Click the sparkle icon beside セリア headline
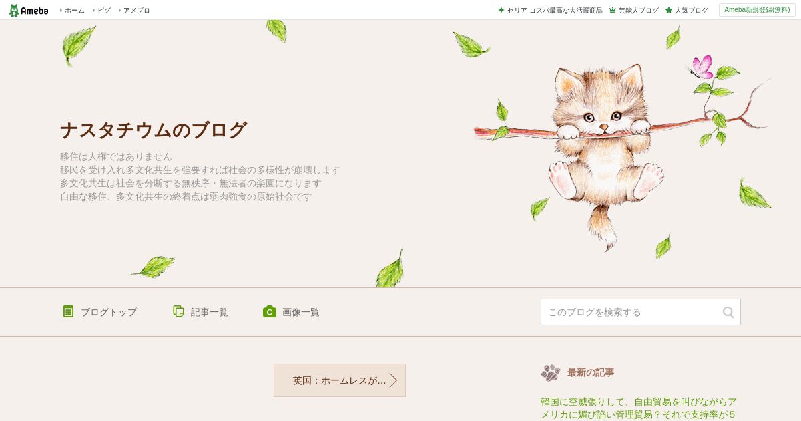801x421 pixels. pos(501,10)
